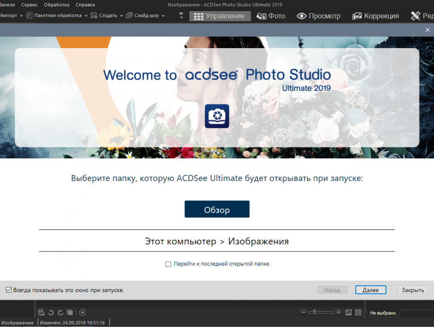
Task: Click the Создать toolbar icon
Action: 94,15
